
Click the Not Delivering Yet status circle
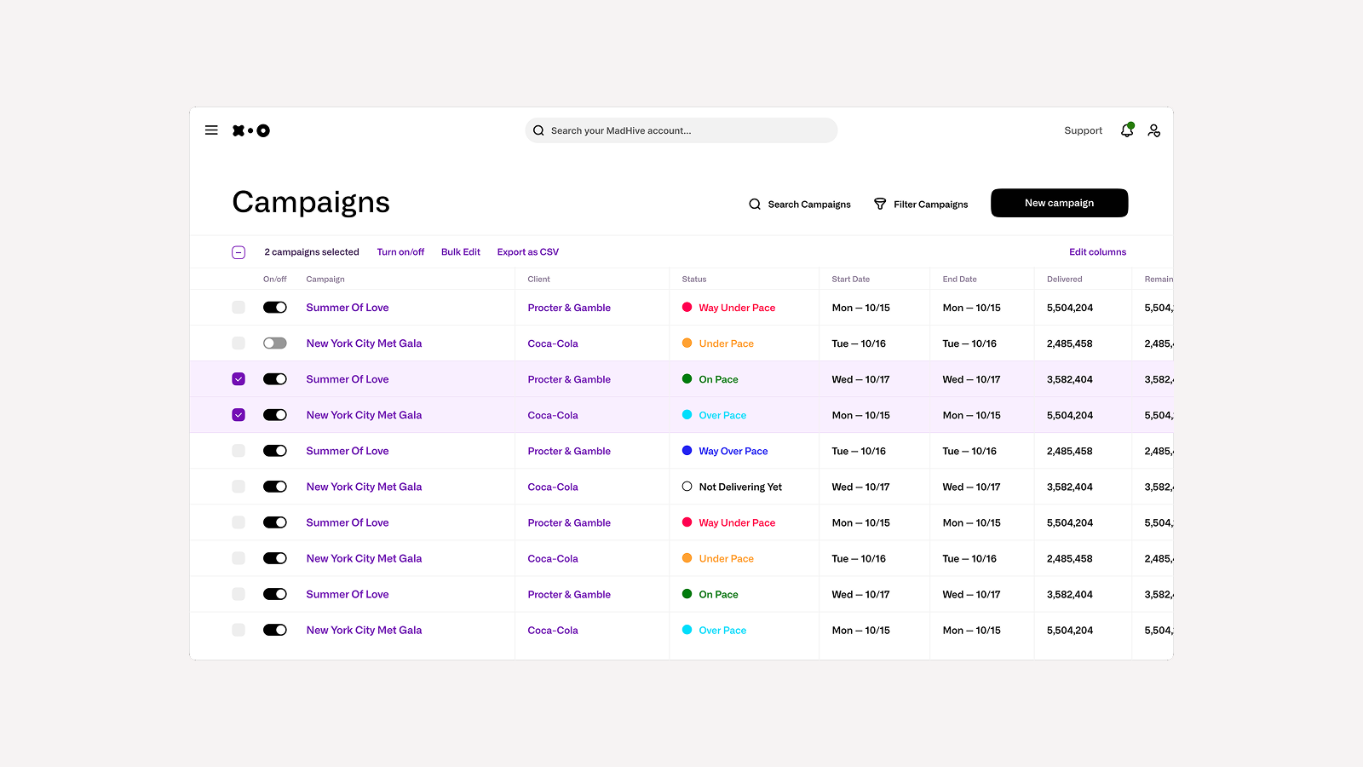(687, 487)
